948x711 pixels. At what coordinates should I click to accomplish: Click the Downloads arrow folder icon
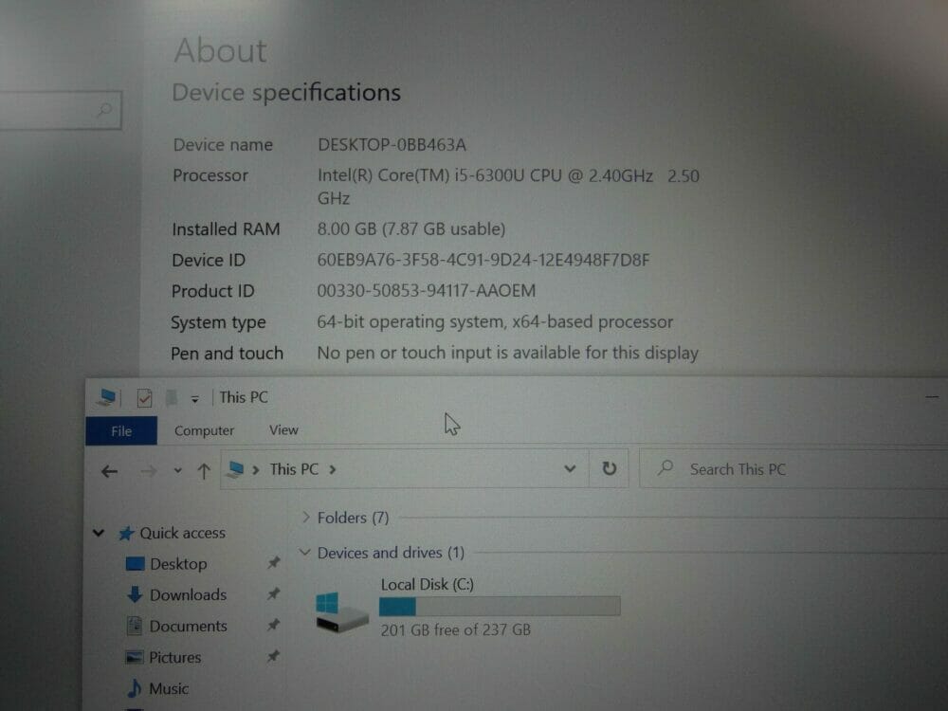(135, 595)
